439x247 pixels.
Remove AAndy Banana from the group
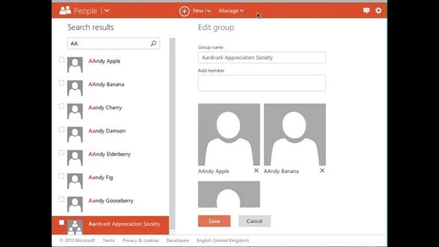[x=322, y=171]
